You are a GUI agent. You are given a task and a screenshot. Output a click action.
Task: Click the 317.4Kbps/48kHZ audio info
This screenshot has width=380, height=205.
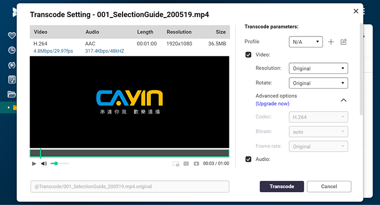click(x=104, y=51)
